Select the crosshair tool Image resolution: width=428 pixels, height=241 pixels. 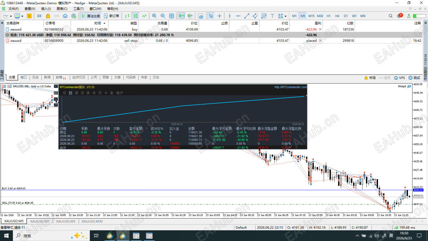click(x=219, y=16)
